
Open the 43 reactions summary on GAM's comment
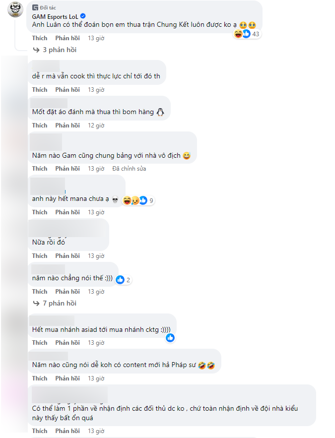247,34
